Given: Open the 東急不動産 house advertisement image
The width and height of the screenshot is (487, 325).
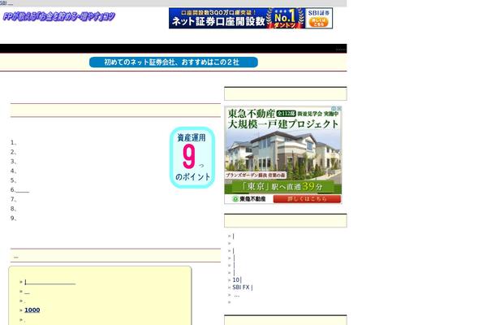Looking at the screenshot, I should tap(283, 155).
